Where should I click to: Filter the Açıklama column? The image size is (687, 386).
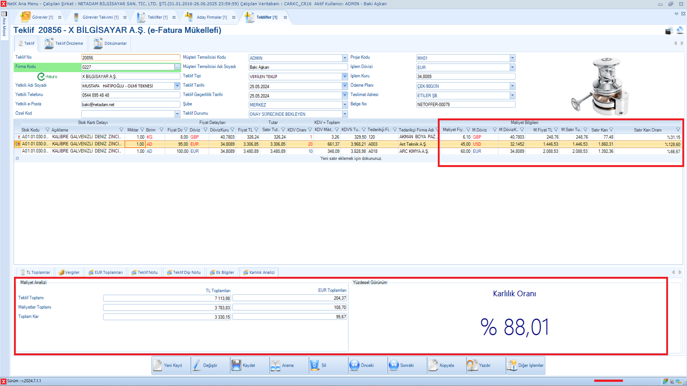[121, 130]
